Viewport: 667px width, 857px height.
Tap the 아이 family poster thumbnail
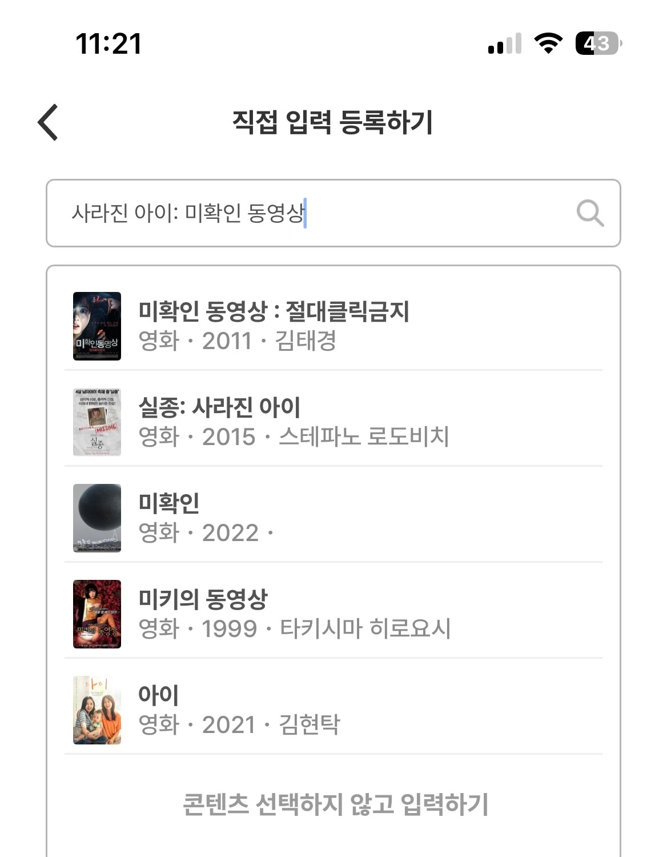pyautogui.click(x=97, y=710)
